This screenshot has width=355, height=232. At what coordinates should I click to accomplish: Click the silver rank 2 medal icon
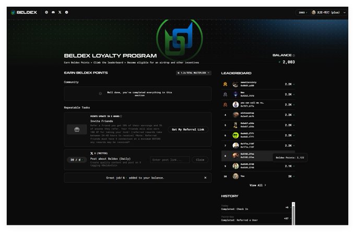225,95
